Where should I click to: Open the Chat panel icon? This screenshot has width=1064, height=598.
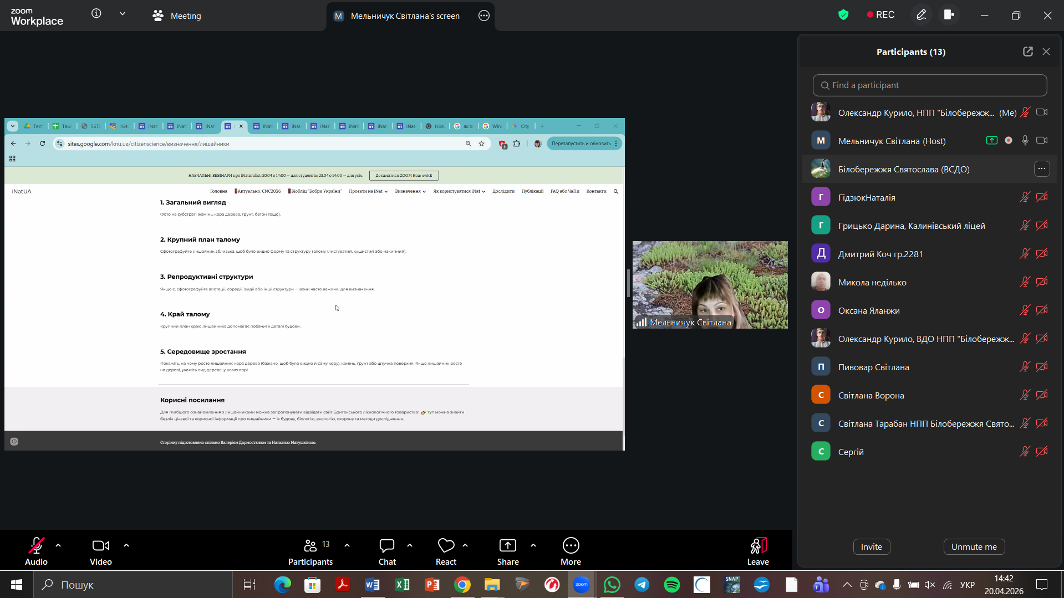point(387,546)
